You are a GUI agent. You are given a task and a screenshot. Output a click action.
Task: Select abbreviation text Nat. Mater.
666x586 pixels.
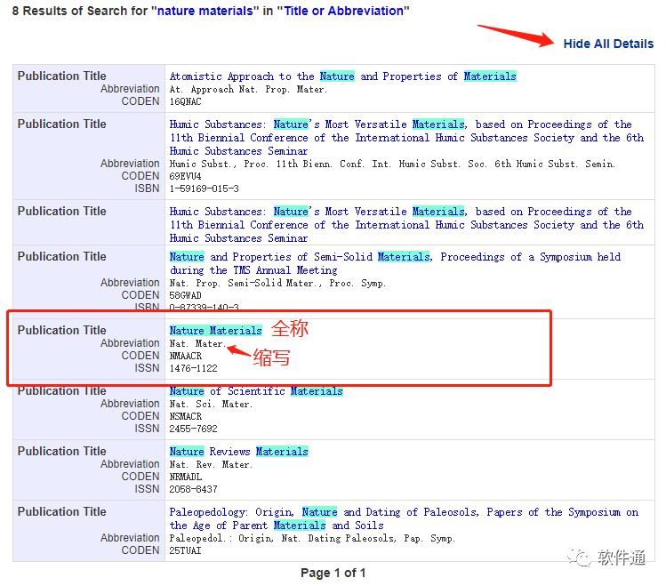pyautogui.click(x=197, y=343)
